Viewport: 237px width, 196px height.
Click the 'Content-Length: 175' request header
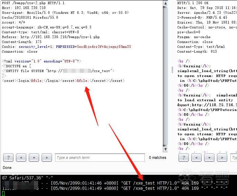(21, 42)
